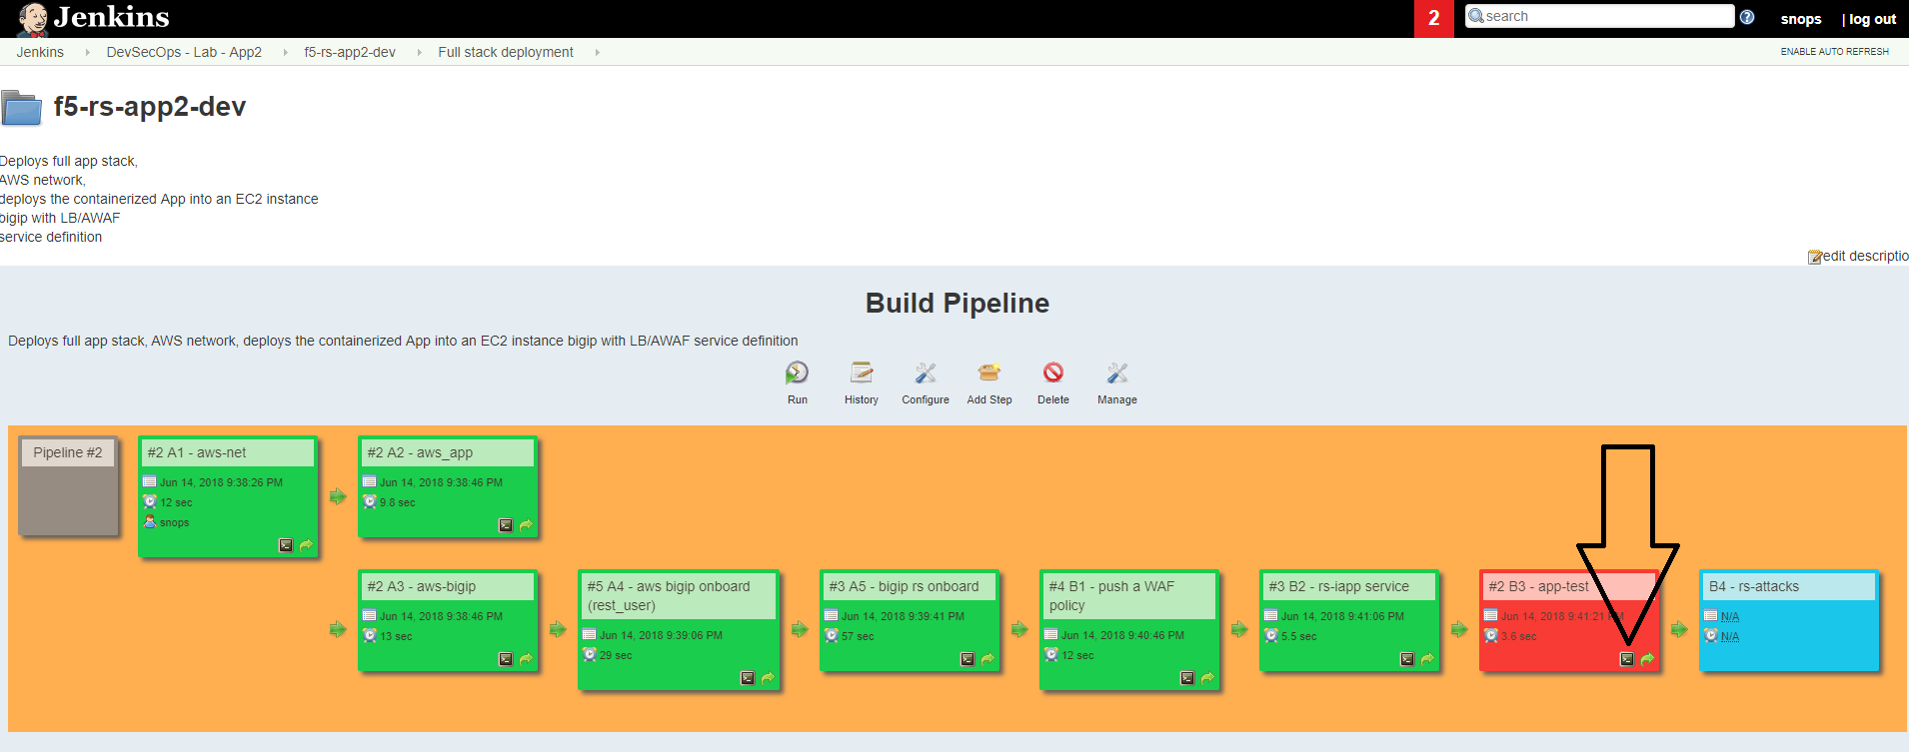
Task: Open the #4 B1 - push a WAF policy title
Action: click(1111, 595)
